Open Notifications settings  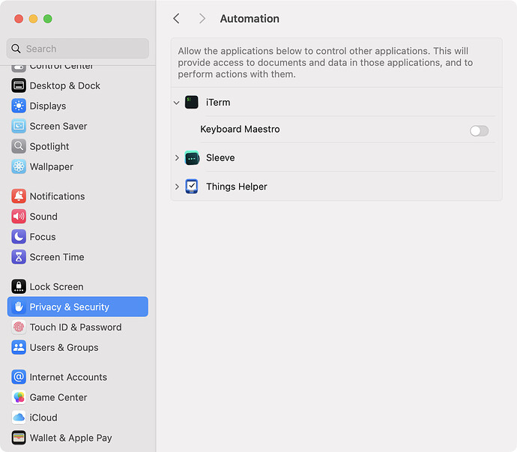click(58, 196)
